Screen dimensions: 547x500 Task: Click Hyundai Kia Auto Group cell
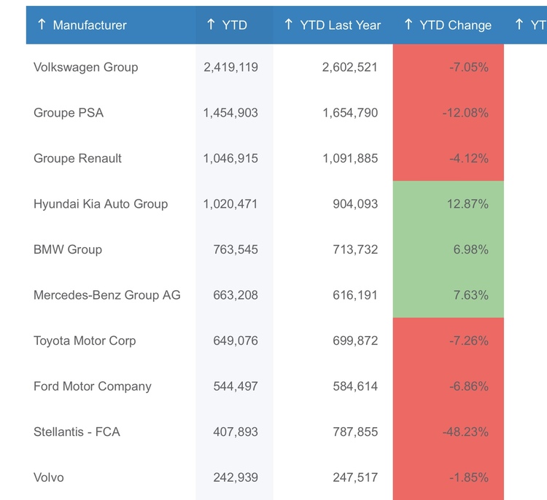pos(101,204)
